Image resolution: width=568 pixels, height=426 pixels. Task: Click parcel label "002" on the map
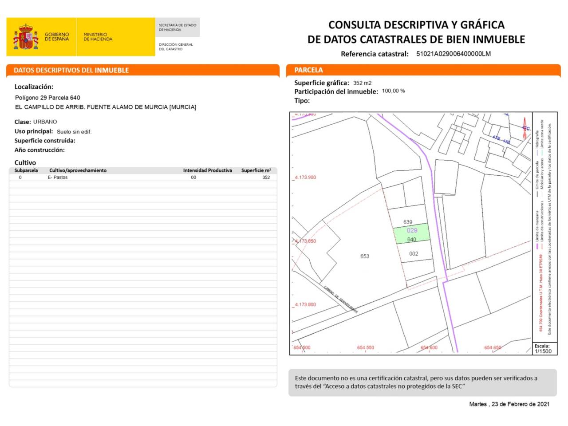(x=414, y=254)
